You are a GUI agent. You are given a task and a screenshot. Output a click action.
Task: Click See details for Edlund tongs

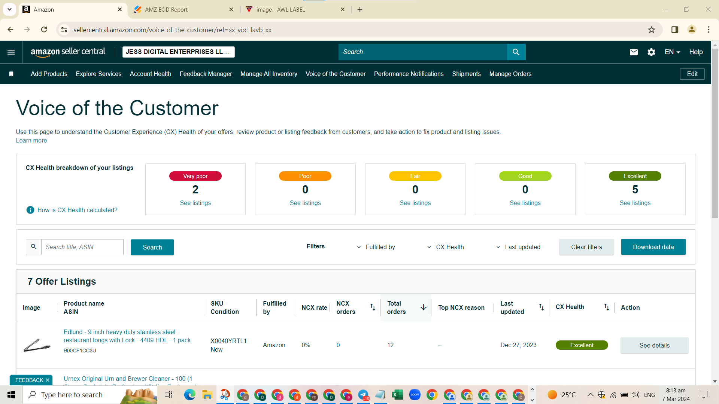(654, 345)
